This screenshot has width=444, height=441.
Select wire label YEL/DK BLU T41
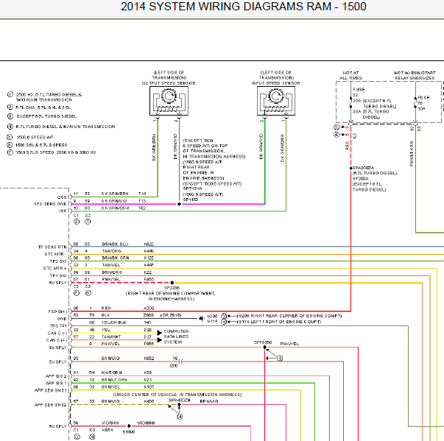(x=127, y=322)
